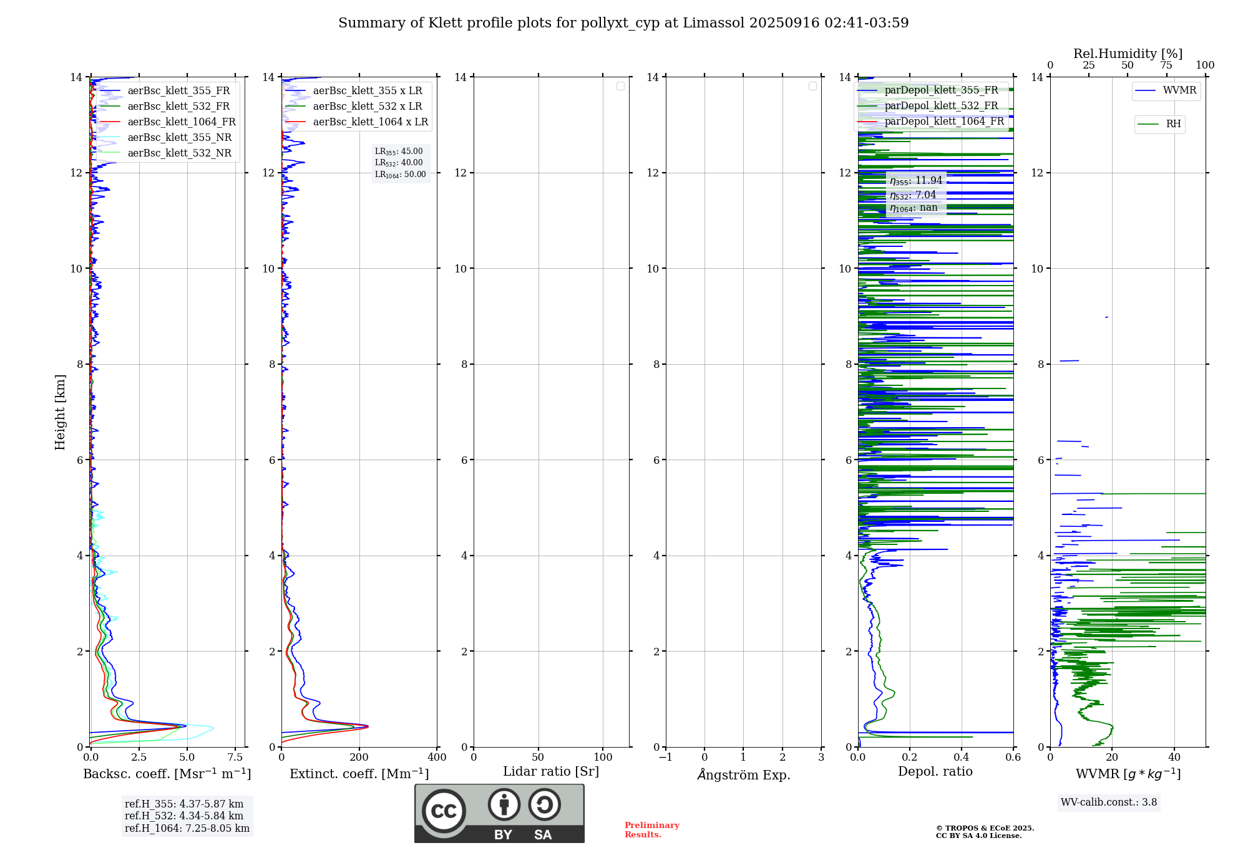
Task: Click the WVMR [g*kg⁻¹] axis label
Action: (x=1128, y=774)
